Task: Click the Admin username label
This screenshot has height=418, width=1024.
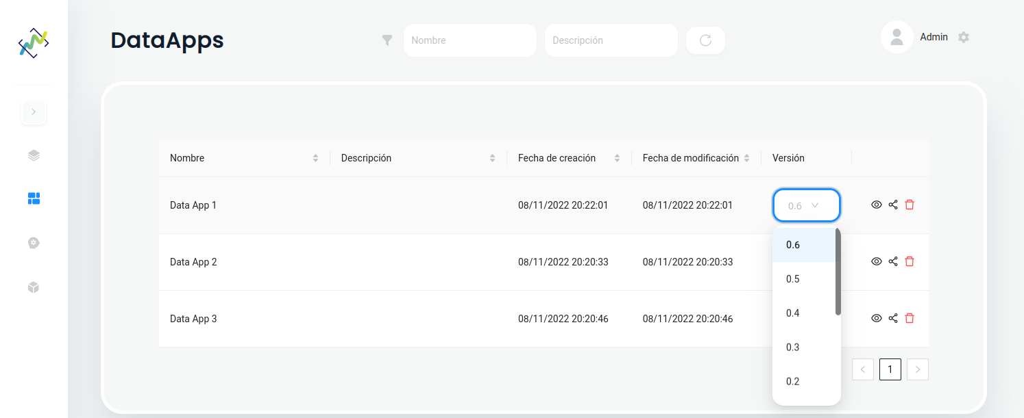Action: click(x=934, y=37)
